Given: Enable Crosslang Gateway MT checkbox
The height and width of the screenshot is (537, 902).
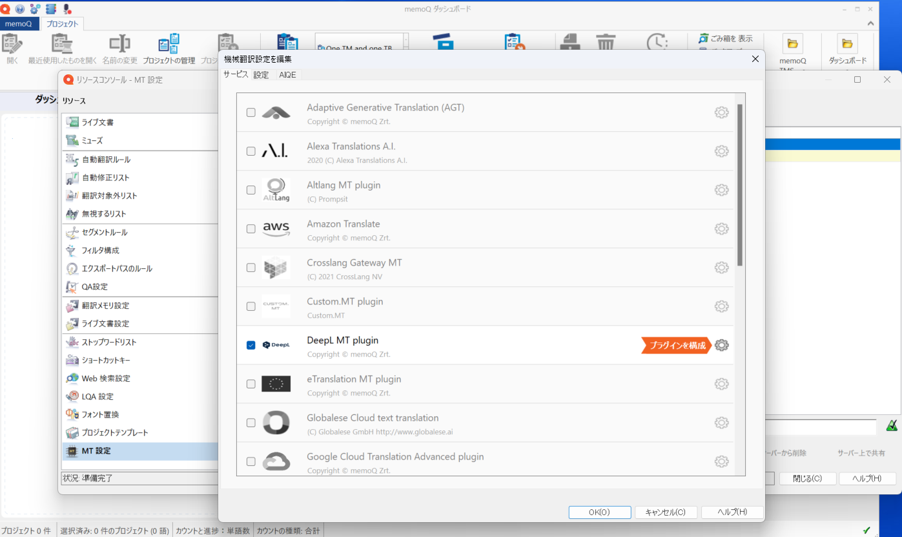Looking at the screenshot, I should click(251, 268).
